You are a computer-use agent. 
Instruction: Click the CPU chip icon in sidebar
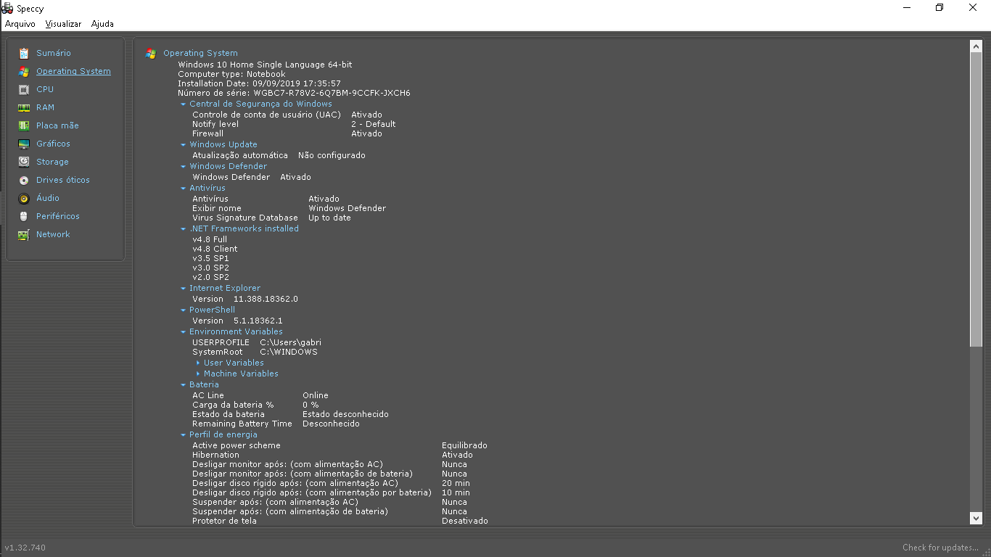pos(24,89)
